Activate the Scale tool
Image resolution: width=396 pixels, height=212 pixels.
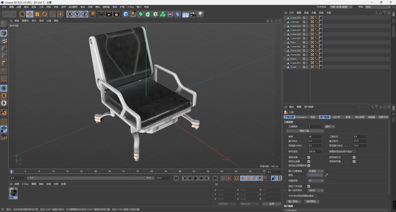click(x=37, y=14)
